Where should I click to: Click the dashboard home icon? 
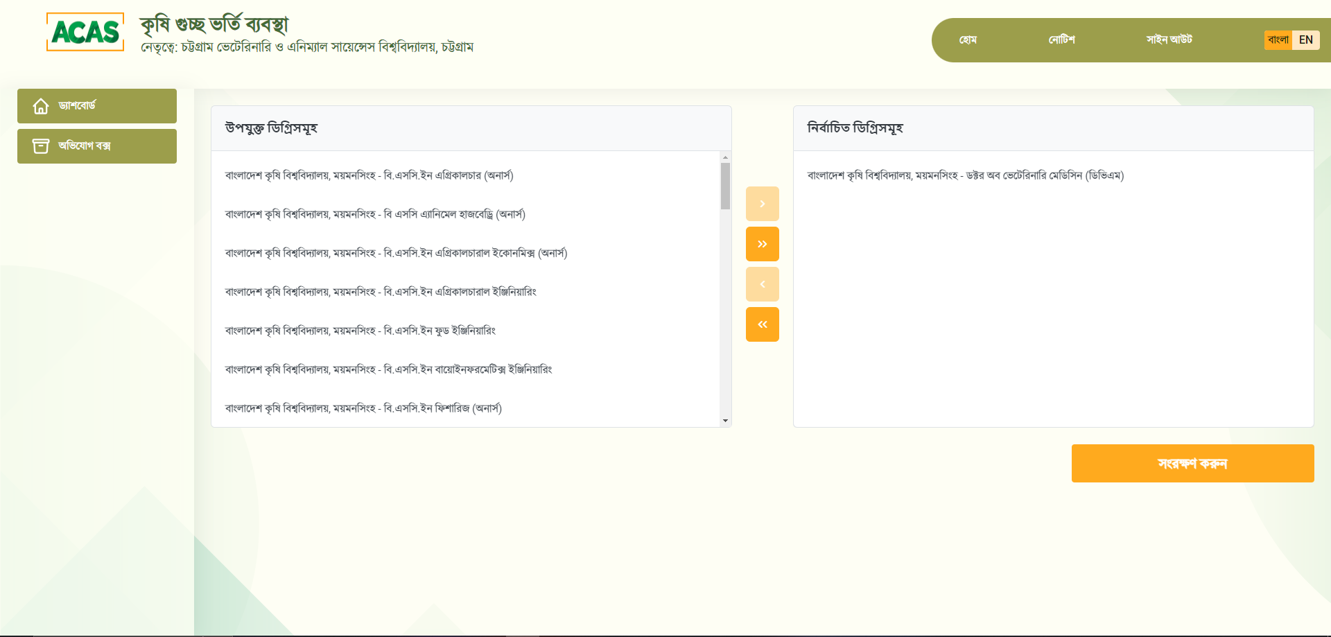tap(41, 106)
